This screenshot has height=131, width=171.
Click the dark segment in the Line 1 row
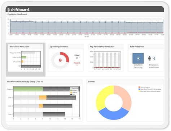(54, 114)
